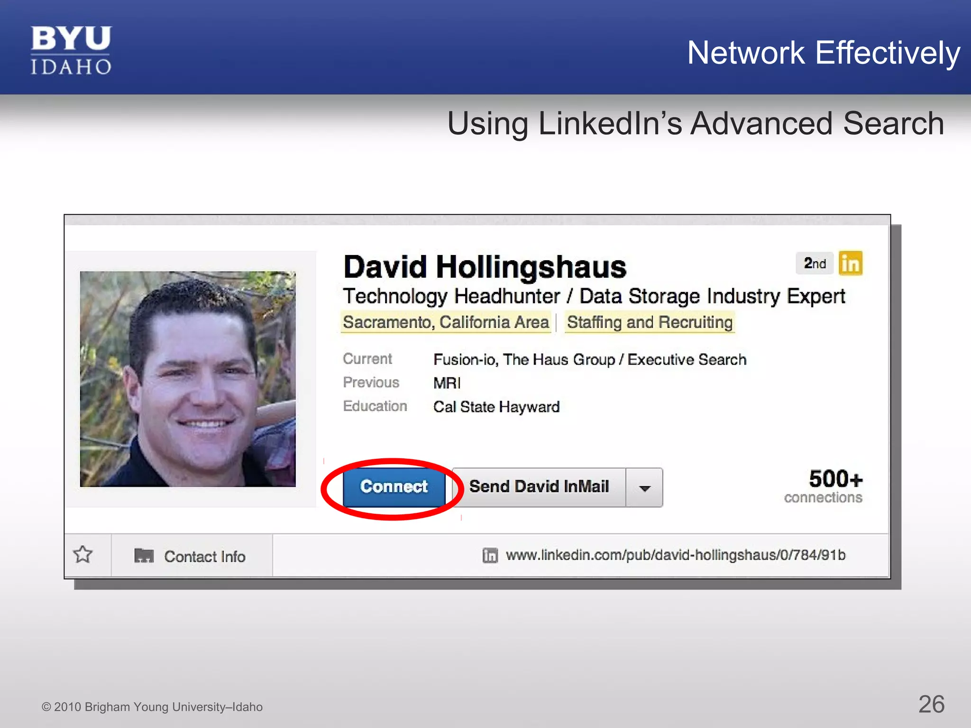The height and width of the screenshot is (728, 971).
Task: Click Cal State Hayward education entry
Action: point(496,407)
